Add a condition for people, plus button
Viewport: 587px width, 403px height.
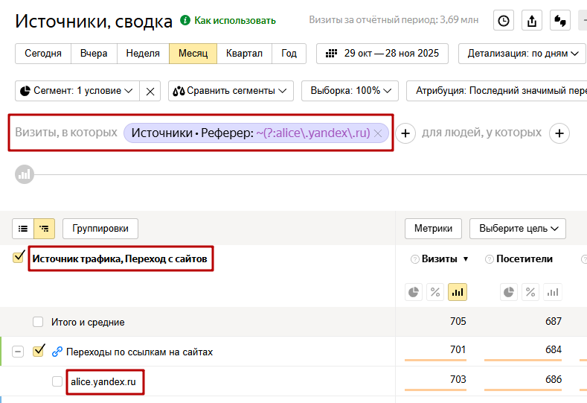pos(559,133)
